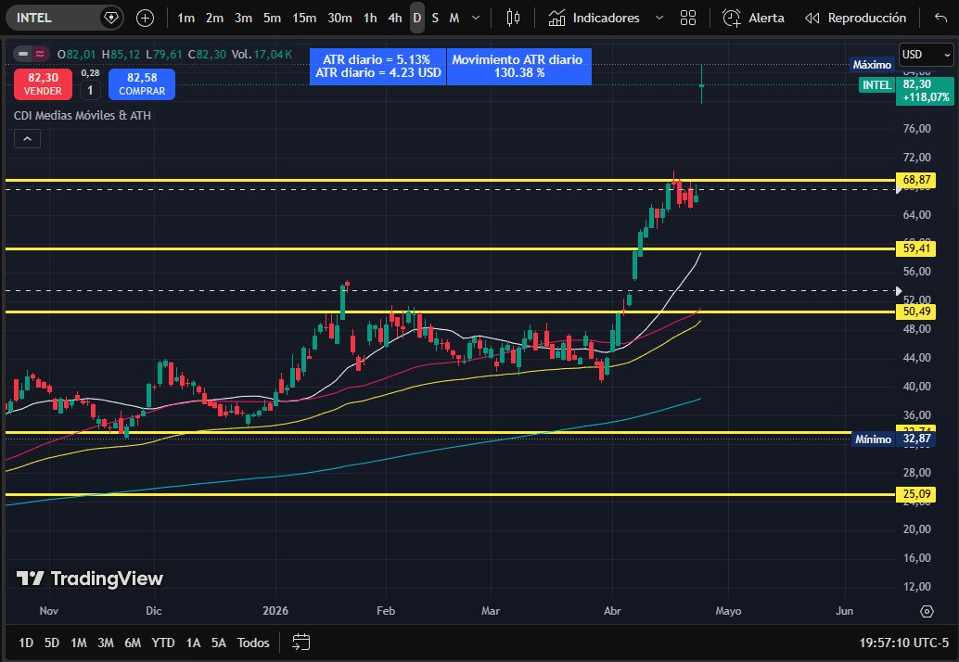
Task: Open the go-to-date calendar icon
Action: [x=300, y=643]
